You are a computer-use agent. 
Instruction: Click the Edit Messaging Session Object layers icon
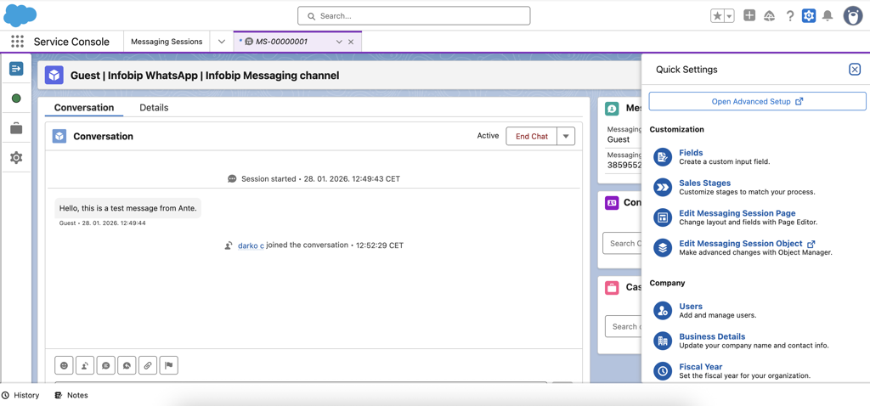click(663, 247)
